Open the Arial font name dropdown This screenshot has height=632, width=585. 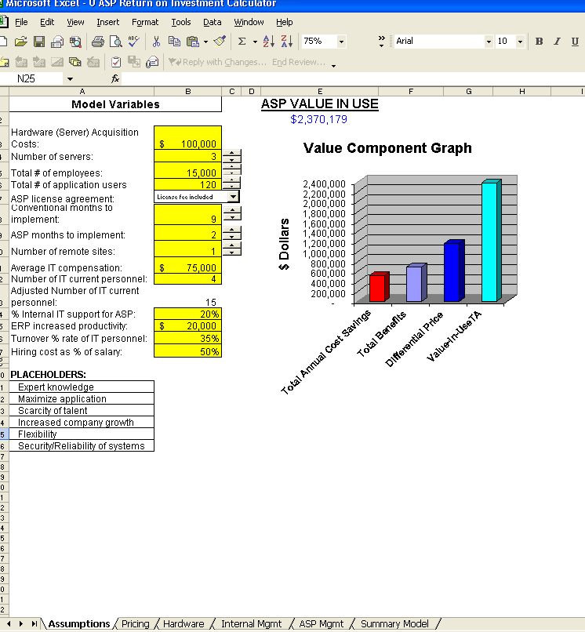[489, 41]
